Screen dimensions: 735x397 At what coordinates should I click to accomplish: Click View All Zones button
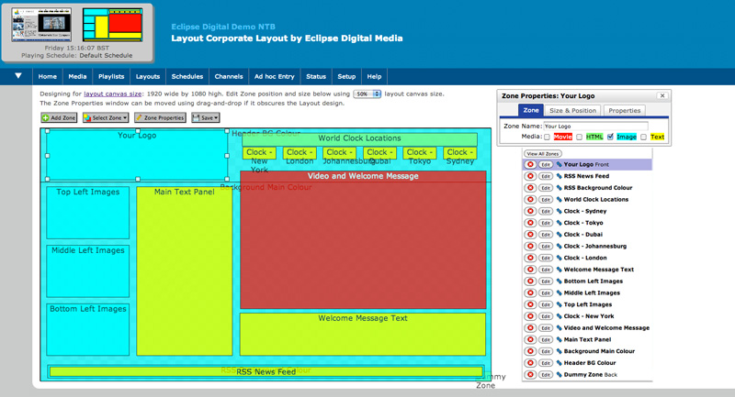pyautogui.click(x=542, y=154)
